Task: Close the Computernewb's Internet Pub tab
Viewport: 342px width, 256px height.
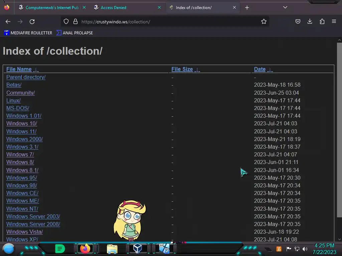Action: click(x=84, y=7)
